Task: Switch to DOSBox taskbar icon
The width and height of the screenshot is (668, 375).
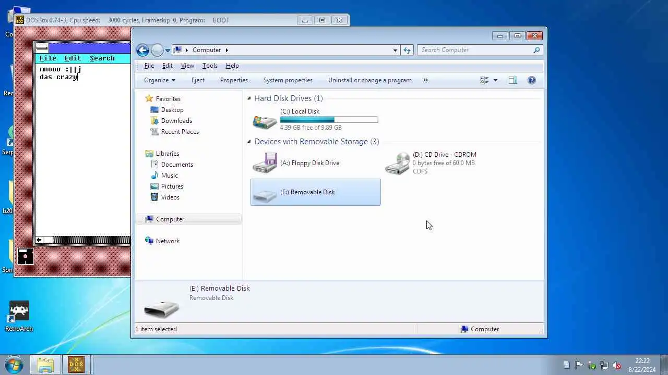Action: [x=77, y=365]
